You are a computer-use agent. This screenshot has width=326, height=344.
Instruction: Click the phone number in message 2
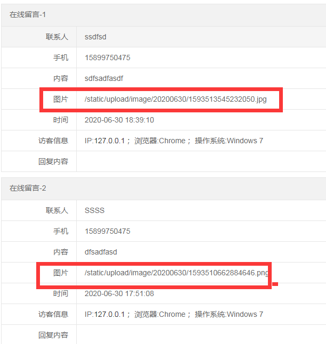tap(107, 231)
